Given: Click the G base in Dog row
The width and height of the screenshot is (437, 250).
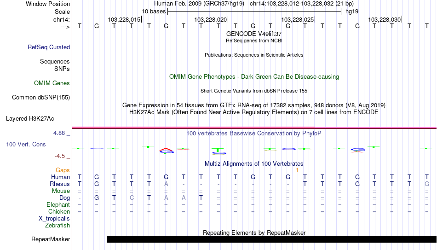Looking at the screenshot, I should 97,198.
